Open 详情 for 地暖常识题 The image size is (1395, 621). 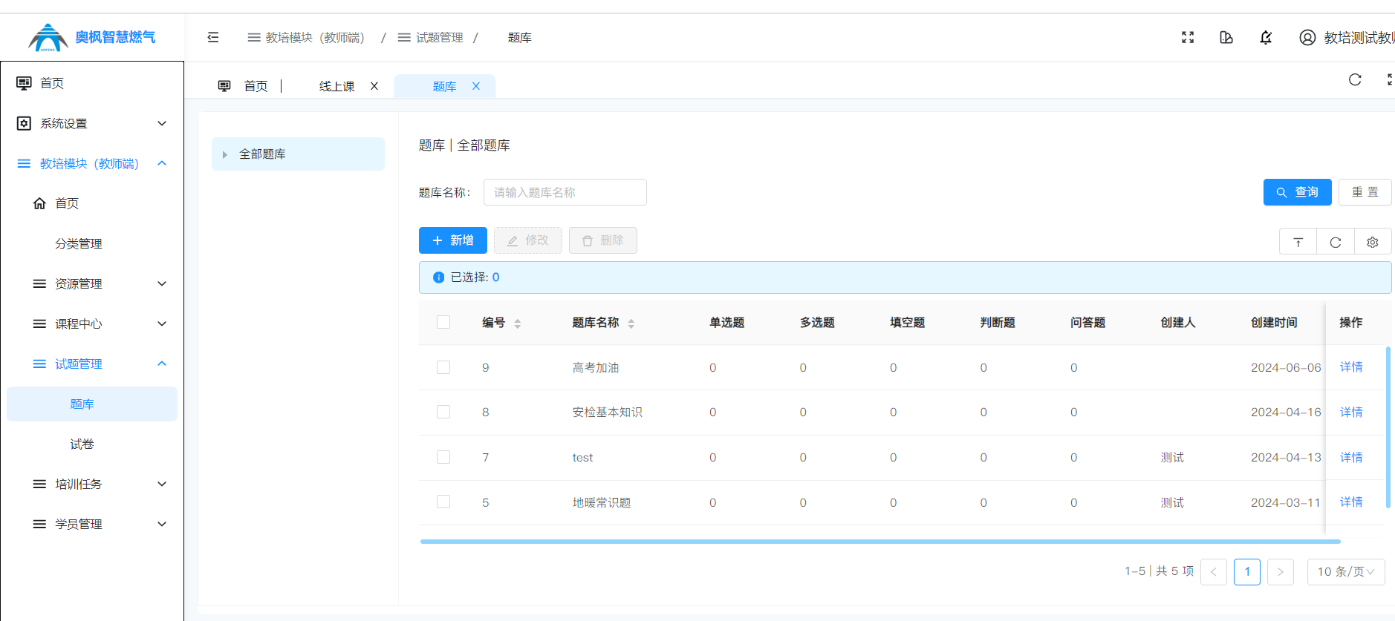(1351, 502)
